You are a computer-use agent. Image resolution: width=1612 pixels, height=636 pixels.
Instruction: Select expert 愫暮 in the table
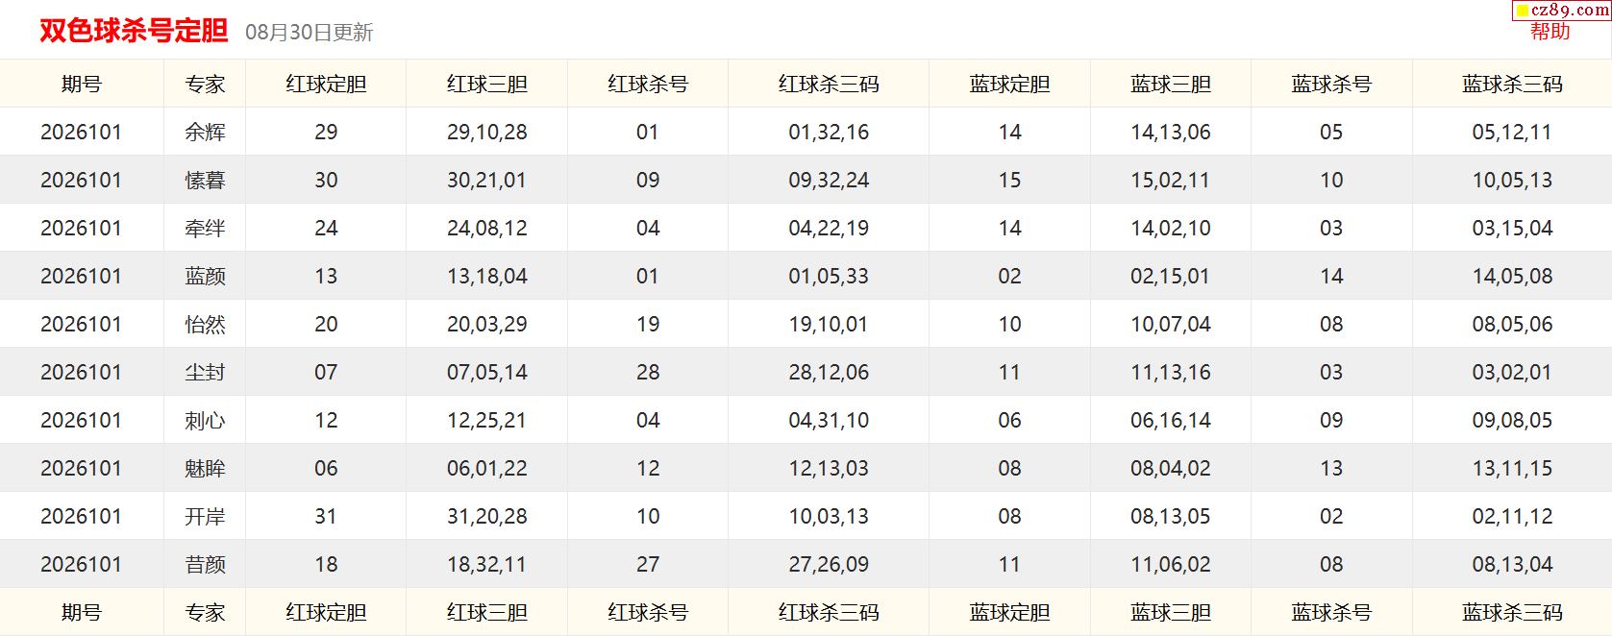[x=205, y=181]
